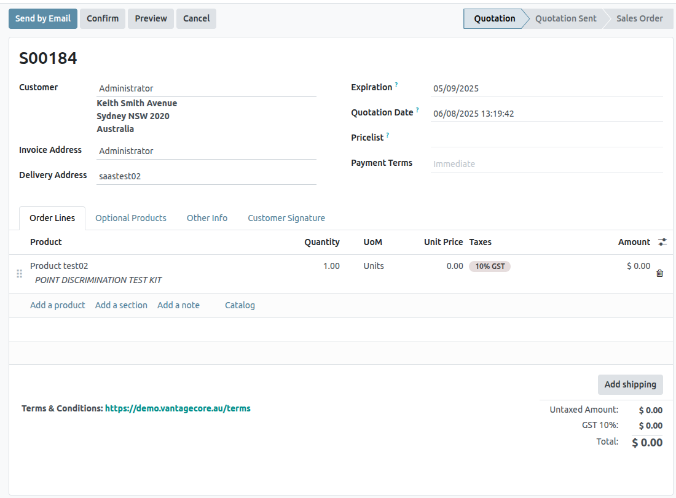Viewport: 676px width, 498px height.
Task: Switch to the Optional Products tab
Action: 130,218
